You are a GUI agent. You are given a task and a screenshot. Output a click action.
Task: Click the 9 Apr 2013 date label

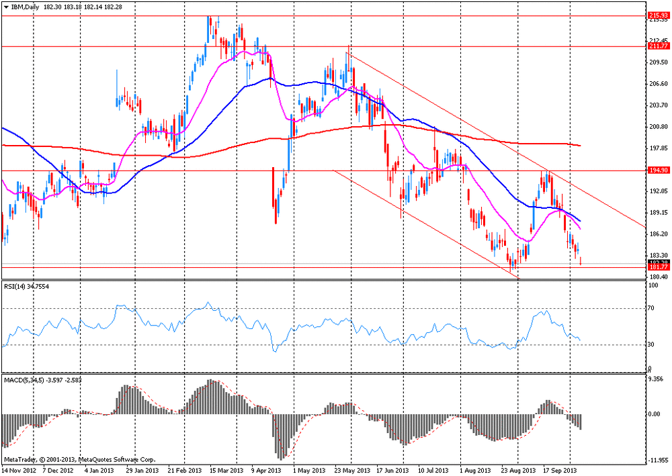tap(266, 471)
